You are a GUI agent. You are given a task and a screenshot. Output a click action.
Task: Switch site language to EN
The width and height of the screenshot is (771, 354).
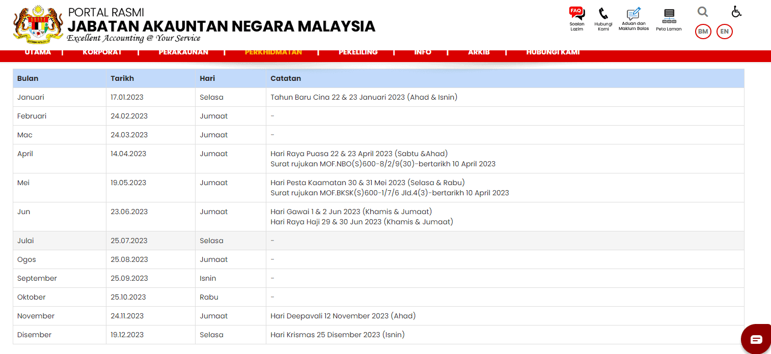coord(724,31)
